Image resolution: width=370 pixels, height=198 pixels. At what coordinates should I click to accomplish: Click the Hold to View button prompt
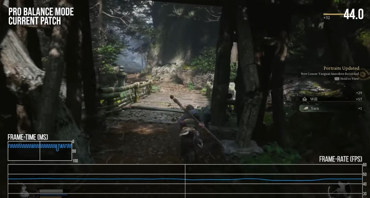pos(347,79)
